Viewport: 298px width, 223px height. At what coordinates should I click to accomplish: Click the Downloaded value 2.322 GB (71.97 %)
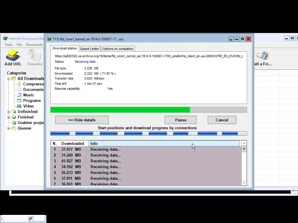point(100,73)
